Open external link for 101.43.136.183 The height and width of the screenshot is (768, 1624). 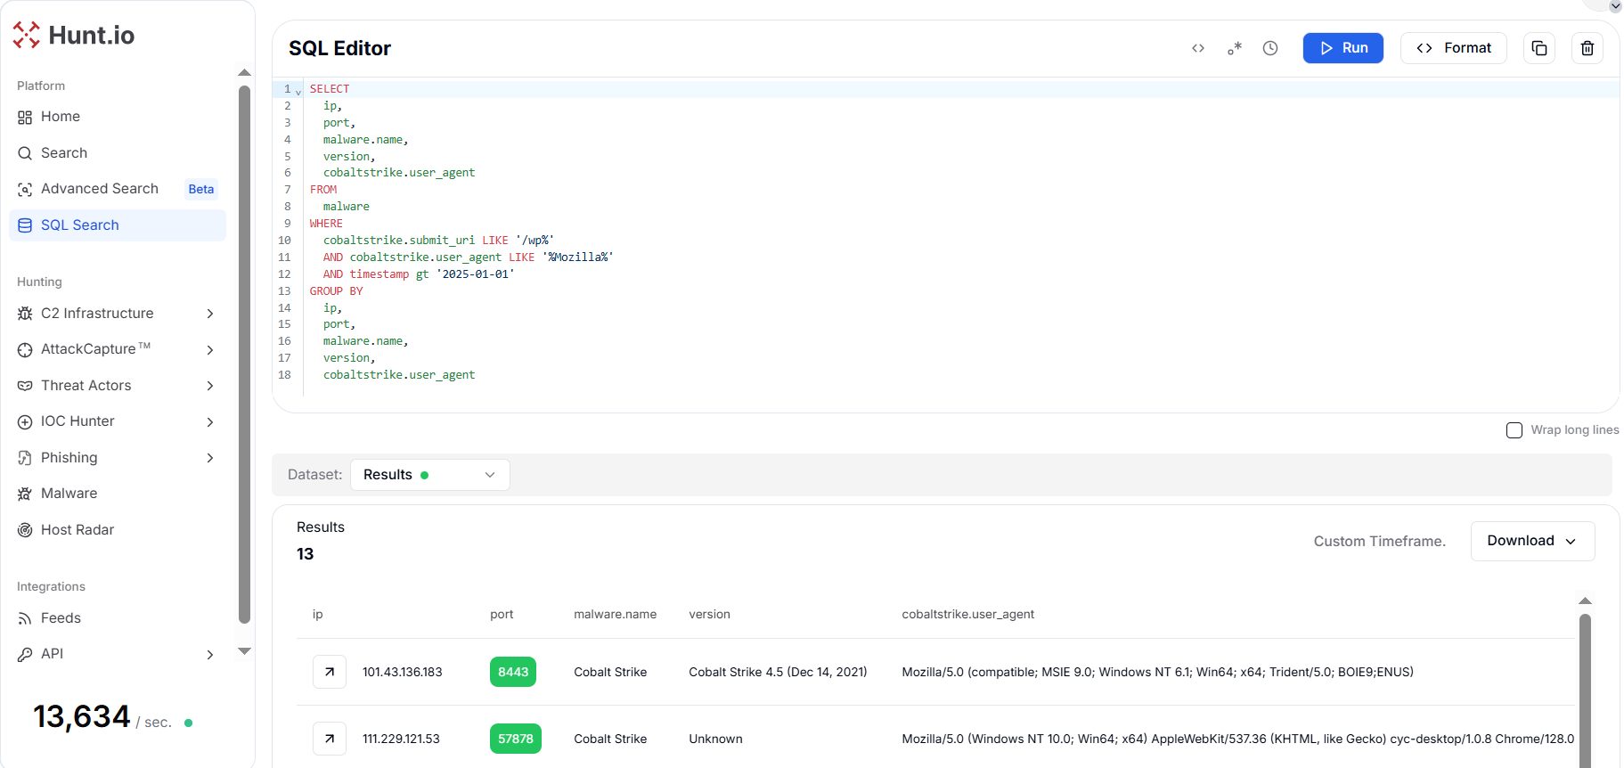[330, 672]
